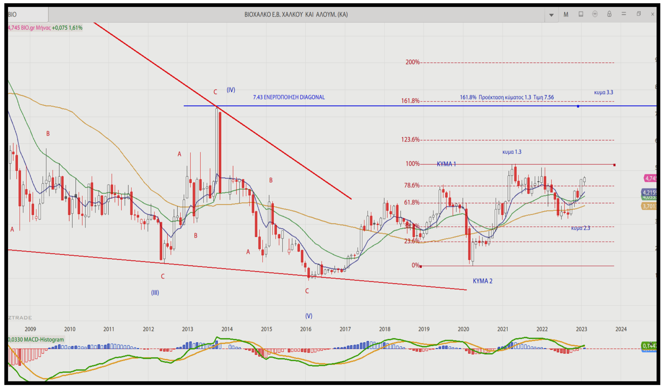Click the orange 3,701 moving average price tag
The height and width of the screenshot is (388, 665).
(x=649, y=206)
